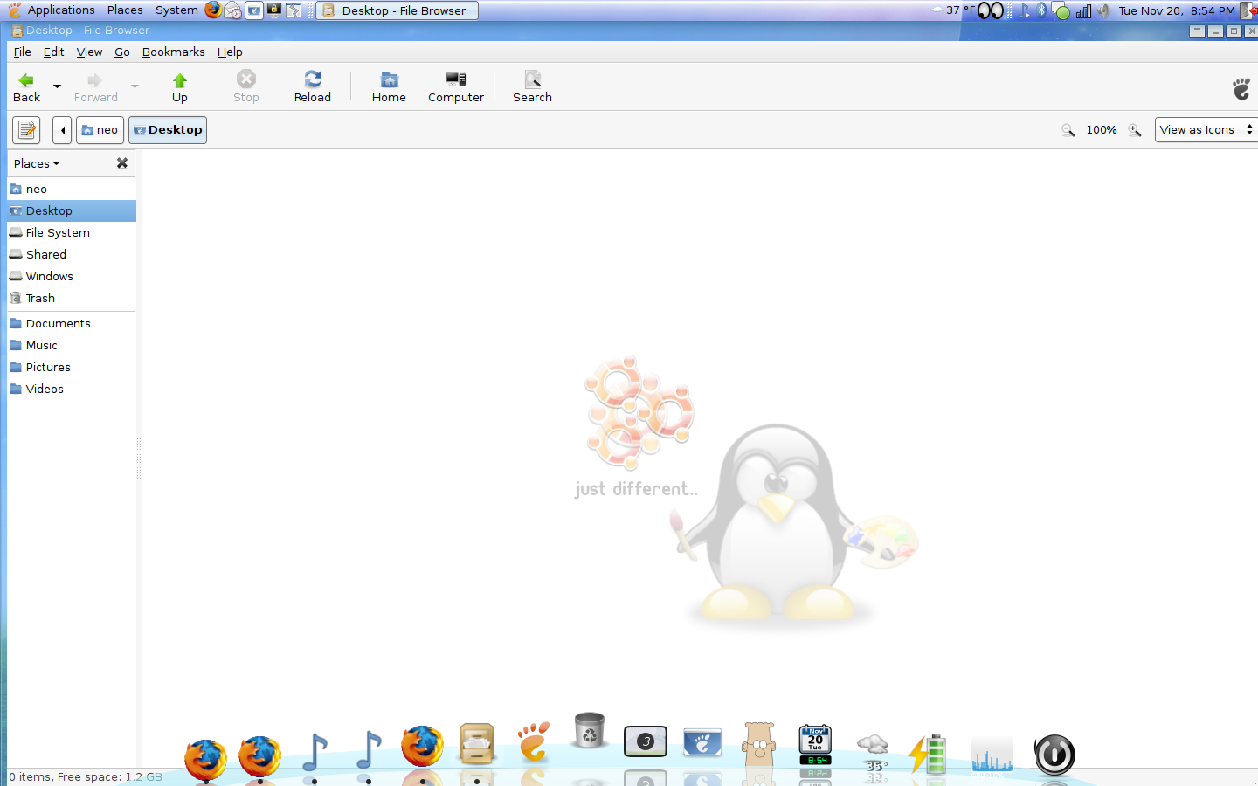This screenshot has width=1258, height=786.
Task: Click the 'Tue Nov 20, 8:54 PM' clock
Action: [x=1177, y=10]
